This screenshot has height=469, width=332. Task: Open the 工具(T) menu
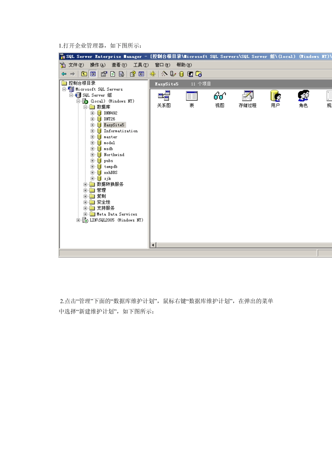pyautogui.click(x=141, y=65)
